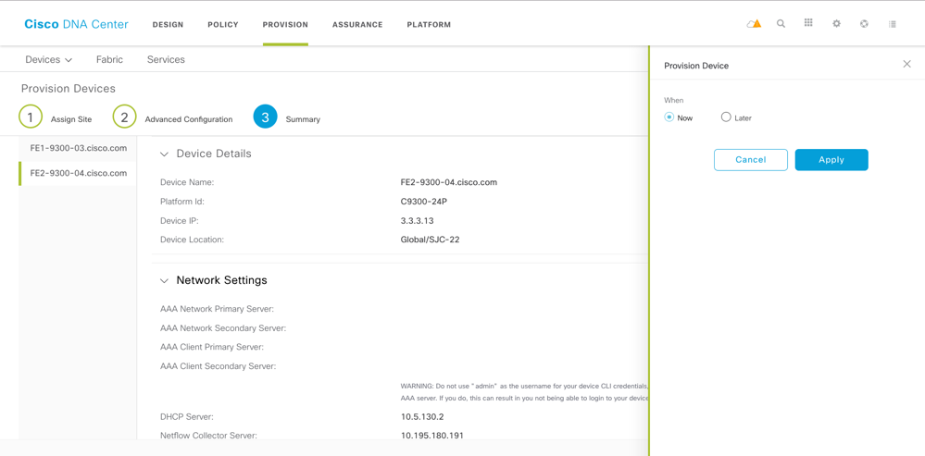Open the ASSURANCE menu

point(357,25)
